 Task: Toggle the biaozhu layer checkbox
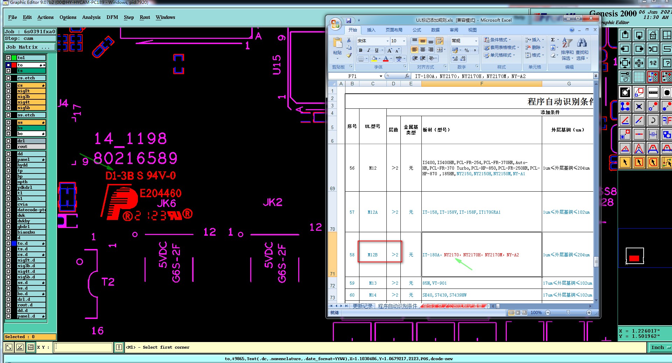(x=8, y=232)
